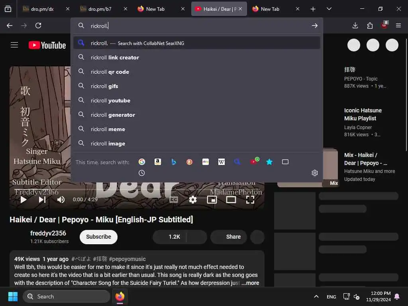This screenshot has height=306, width=408.
Task: Search this time with Wikipedia
Action: click(x=222, y=162)
